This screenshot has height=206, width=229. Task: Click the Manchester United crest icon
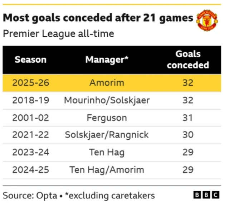click(x=207, y=20)
